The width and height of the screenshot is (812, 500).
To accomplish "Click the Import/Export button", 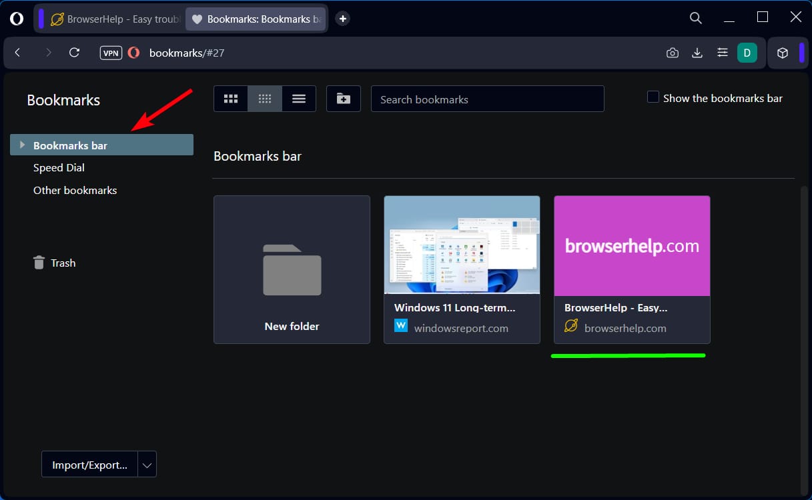I will (89, 465).
